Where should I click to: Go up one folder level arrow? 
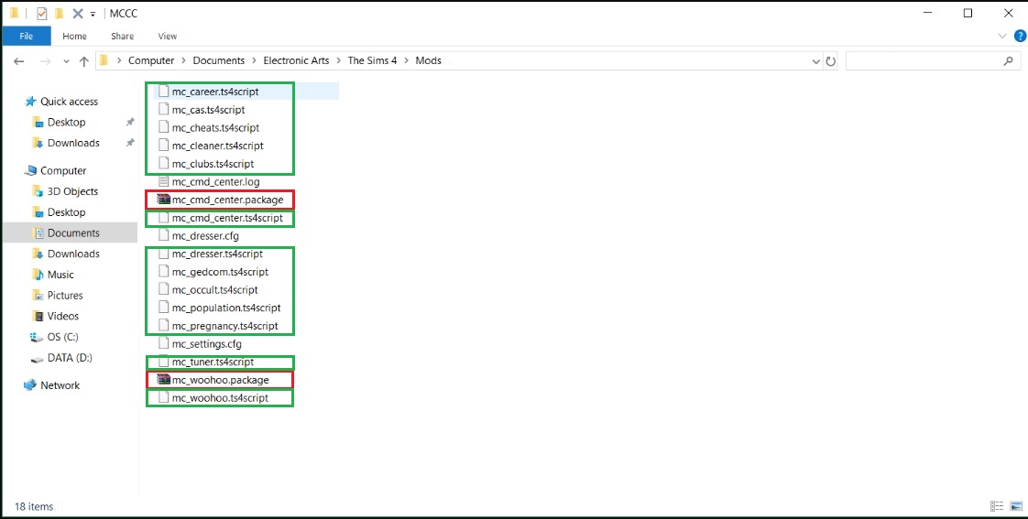[84, 61]
